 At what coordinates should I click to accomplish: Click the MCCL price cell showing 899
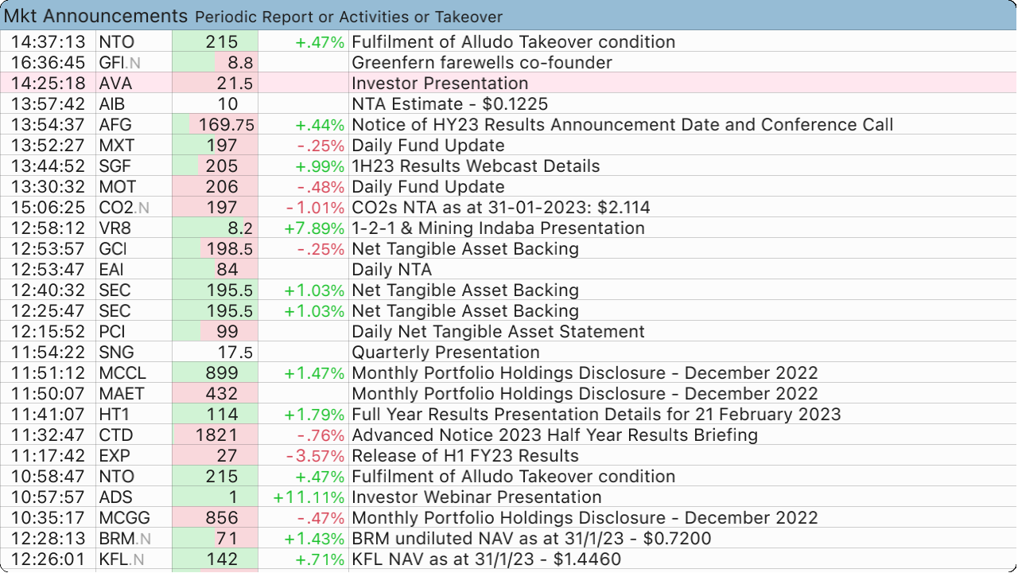point(221,373)
